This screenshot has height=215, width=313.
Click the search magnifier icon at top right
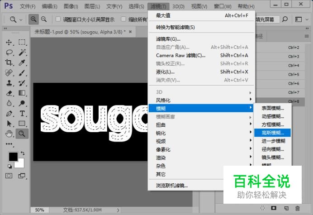point(285,19)
